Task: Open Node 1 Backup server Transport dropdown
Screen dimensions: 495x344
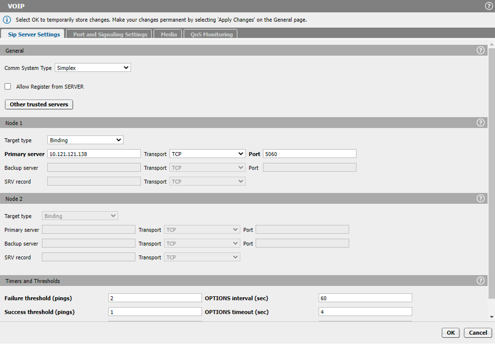Action: pos(208,168)
